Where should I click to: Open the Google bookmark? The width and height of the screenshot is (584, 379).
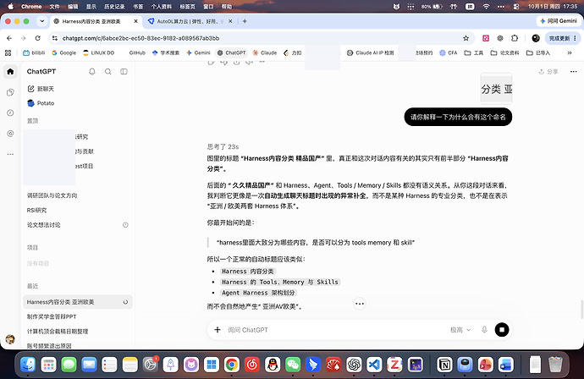(x=64, y=52)
